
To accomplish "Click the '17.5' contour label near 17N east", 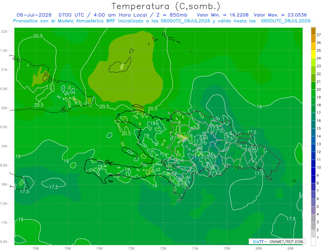I will tap(291, 219).
